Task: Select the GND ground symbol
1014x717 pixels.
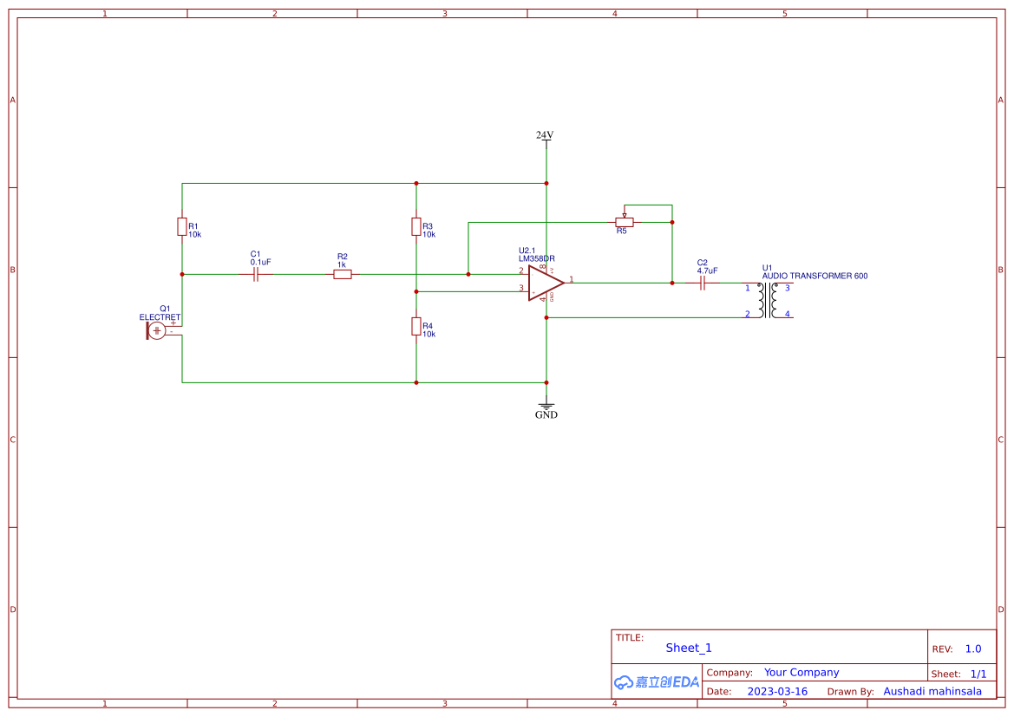Action: 546,405
